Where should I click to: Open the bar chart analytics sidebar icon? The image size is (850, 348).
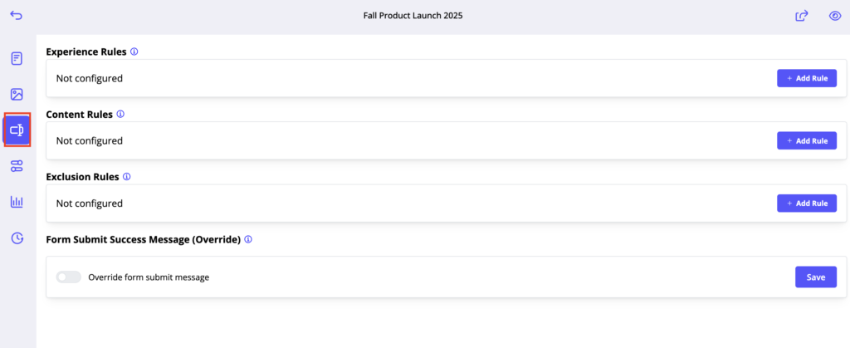pyautogui.click(x=17, y=202)
